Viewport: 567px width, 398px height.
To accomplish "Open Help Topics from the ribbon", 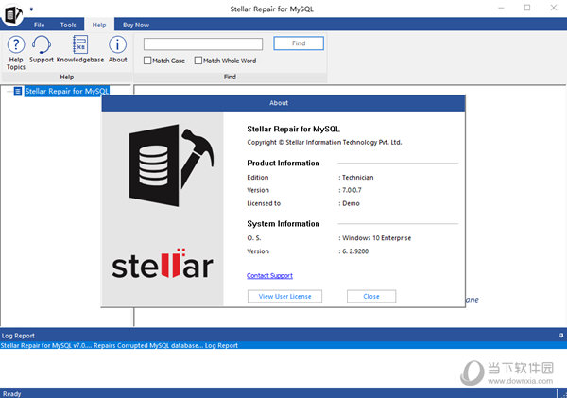I will coord(16,52).
